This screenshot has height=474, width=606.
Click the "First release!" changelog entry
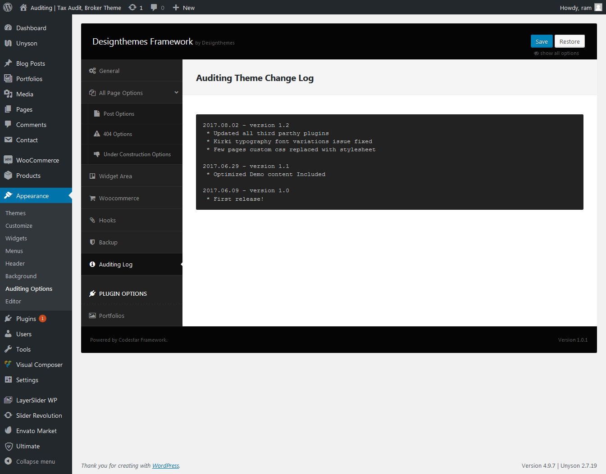[239, 199]
